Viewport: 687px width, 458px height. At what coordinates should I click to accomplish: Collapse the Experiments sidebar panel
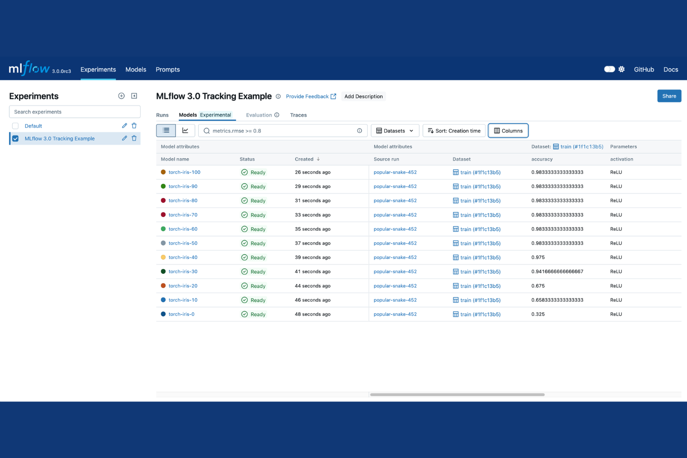[x=134, y=96]
